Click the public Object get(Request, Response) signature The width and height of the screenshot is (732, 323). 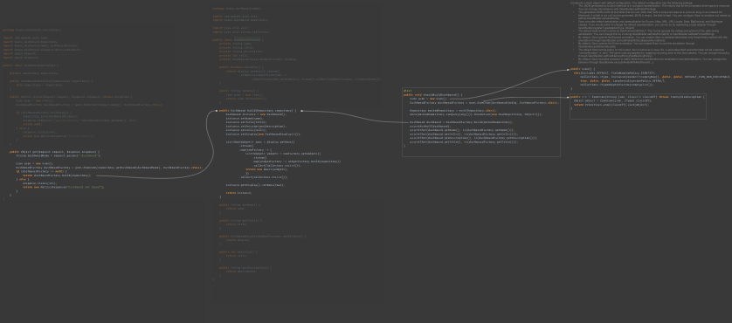pyautogui.click(x=54, y=152)
